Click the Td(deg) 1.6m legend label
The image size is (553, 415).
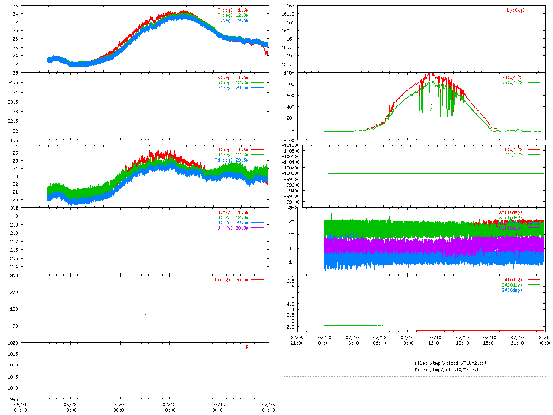point(232,150)
